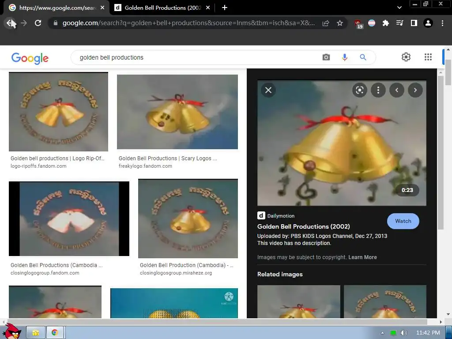Open Golden Bell Production (Cambodia) - caption
The height and width of the screenshot is (339, 452).
point(187,265)
